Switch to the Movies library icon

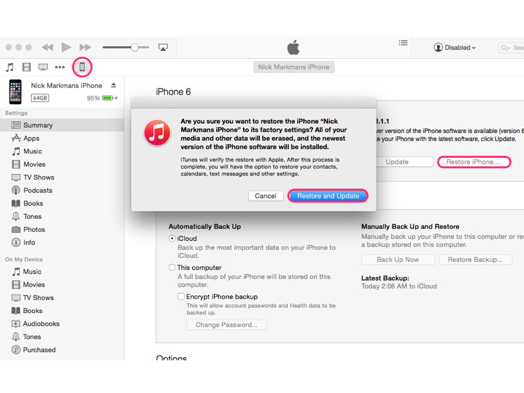pos(26,67)
